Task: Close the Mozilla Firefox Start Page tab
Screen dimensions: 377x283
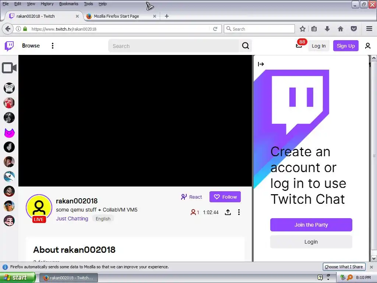Action: point(155,16)
